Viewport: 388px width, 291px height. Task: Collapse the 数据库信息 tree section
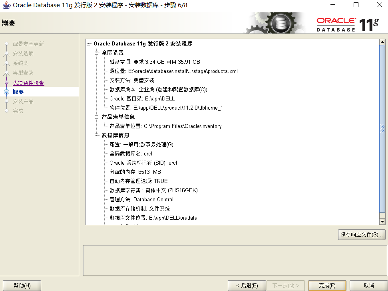[97, 135]
